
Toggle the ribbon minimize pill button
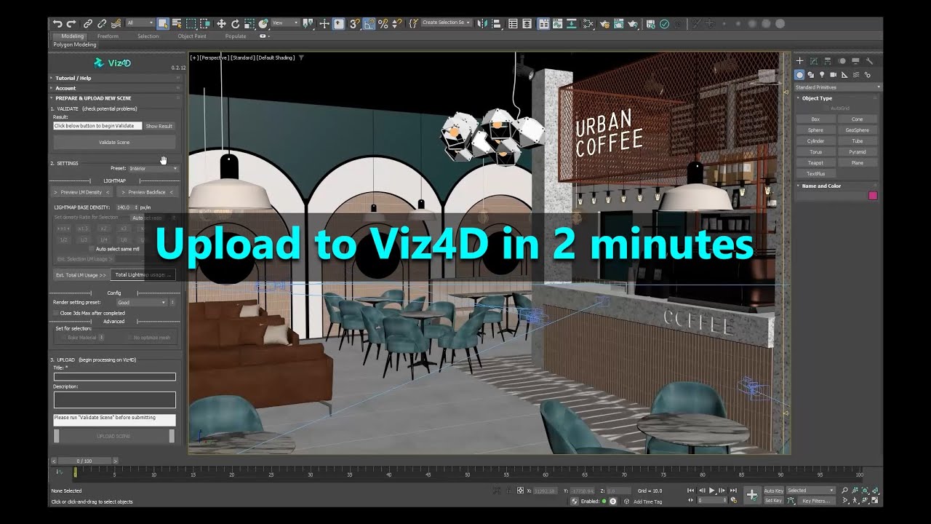click(263, 36)
